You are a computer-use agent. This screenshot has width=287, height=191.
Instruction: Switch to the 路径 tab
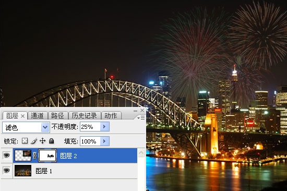click(x=57, y=116)
